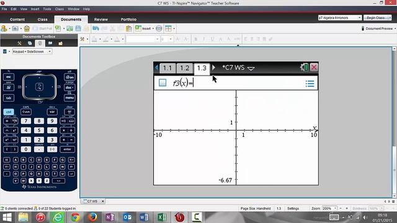This screenshot has height=223, width=397.
Task: Click the Save document floppy disk icon
Action: (78, 28)
